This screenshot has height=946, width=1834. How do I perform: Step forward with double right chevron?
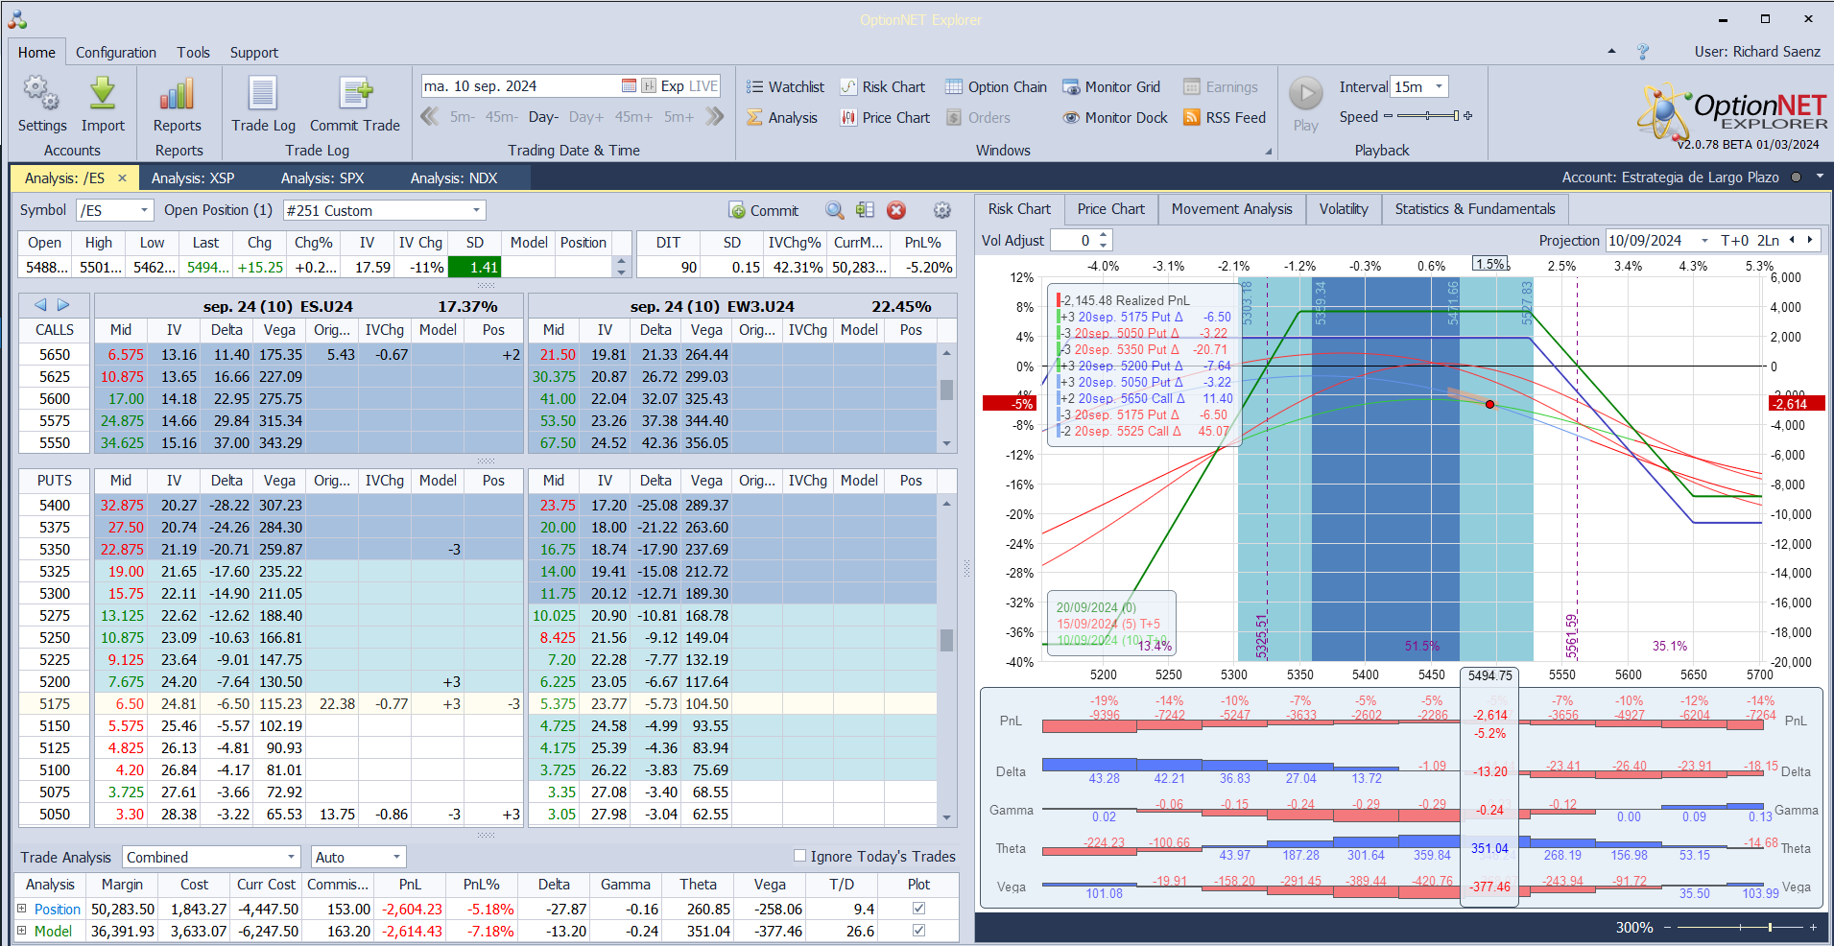coord(714,117)
